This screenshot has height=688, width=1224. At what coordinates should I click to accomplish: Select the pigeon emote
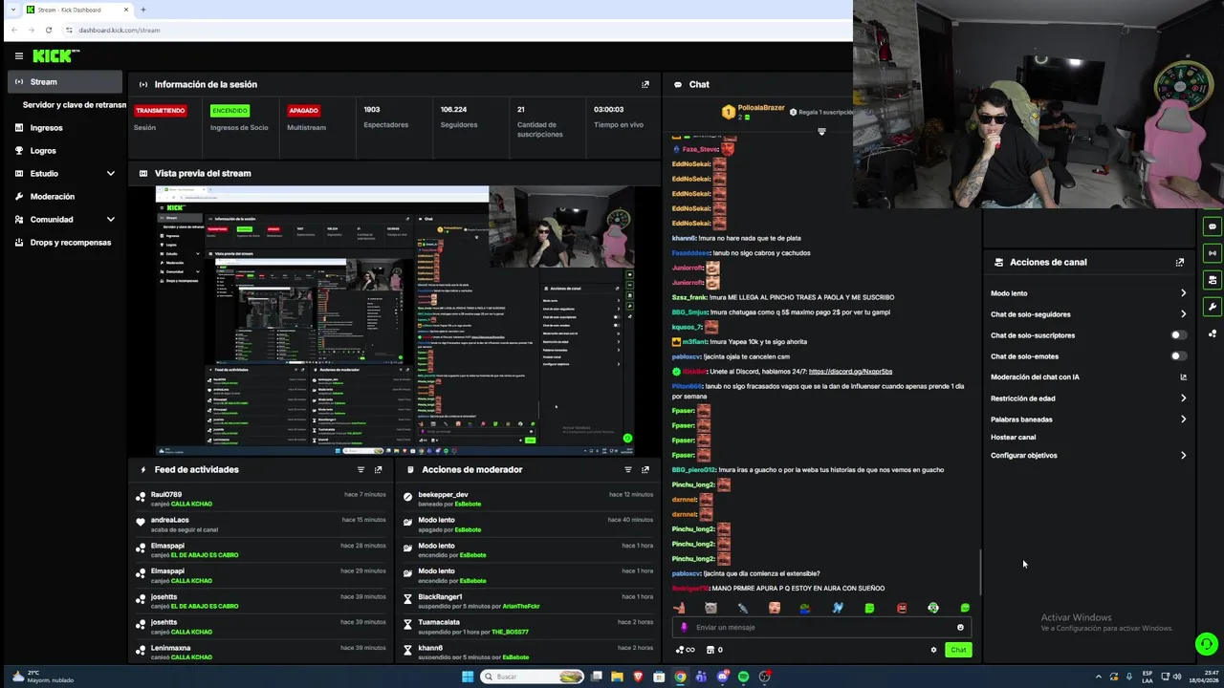[742, 608]
